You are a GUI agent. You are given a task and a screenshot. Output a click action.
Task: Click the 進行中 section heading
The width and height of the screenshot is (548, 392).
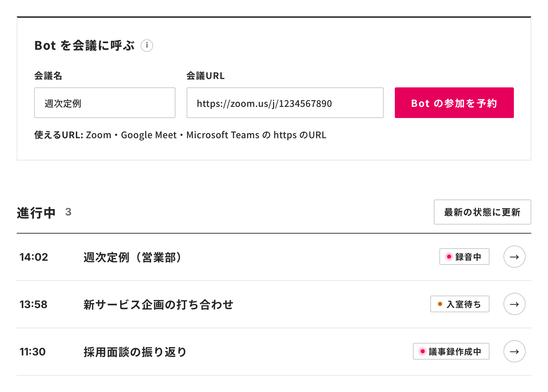click(36, 213)
